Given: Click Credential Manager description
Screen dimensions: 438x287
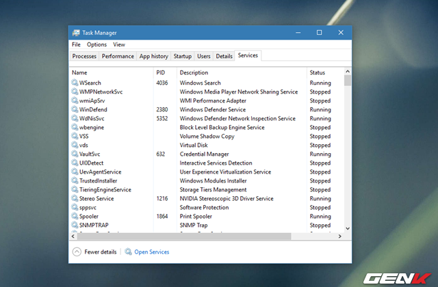Looking at the screenshot, I should [204, 154].
